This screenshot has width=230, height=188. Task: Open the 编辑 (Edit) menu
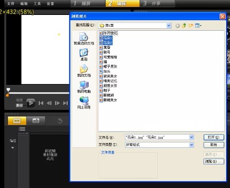(24, 3)
